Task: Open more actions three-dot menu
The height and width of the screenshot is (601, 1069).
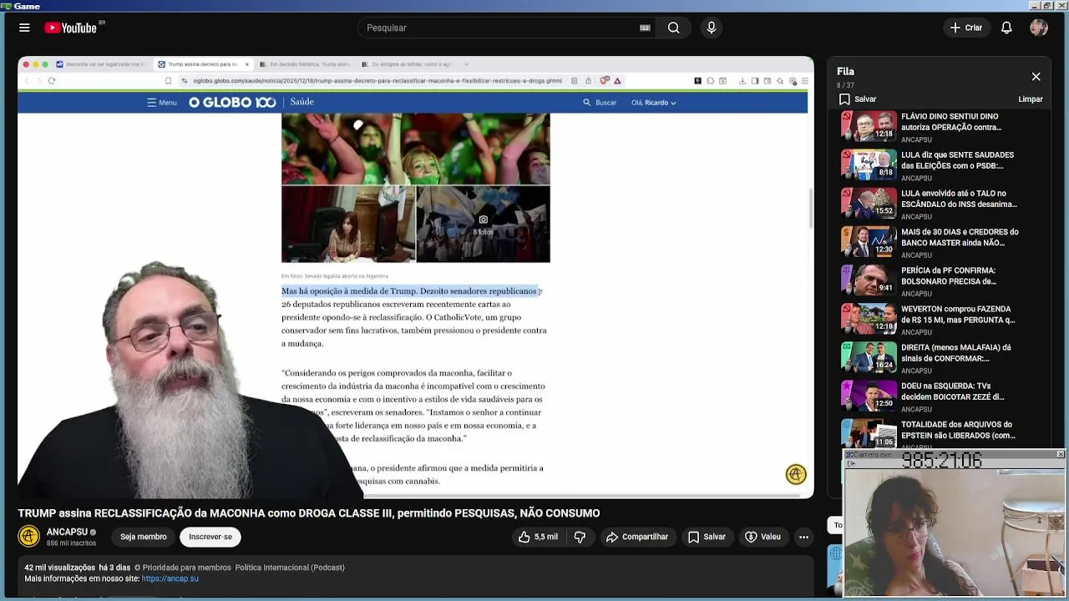Action: (x=803, y=537)
